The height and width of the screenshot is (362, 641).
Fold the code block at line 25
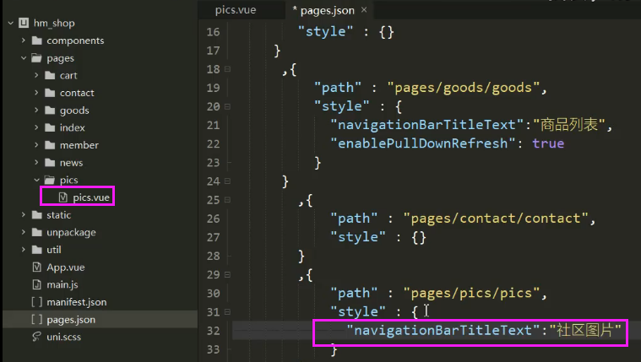click(228, 200)
